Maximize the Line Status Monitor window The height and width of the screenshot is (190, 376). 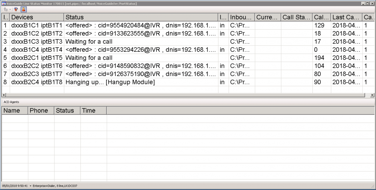368,3
